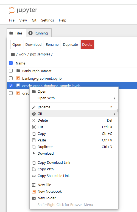The width and height of the screenshot is (137, 212).
Task: Choose Copy Path in context menu
Action: [74, 169]
